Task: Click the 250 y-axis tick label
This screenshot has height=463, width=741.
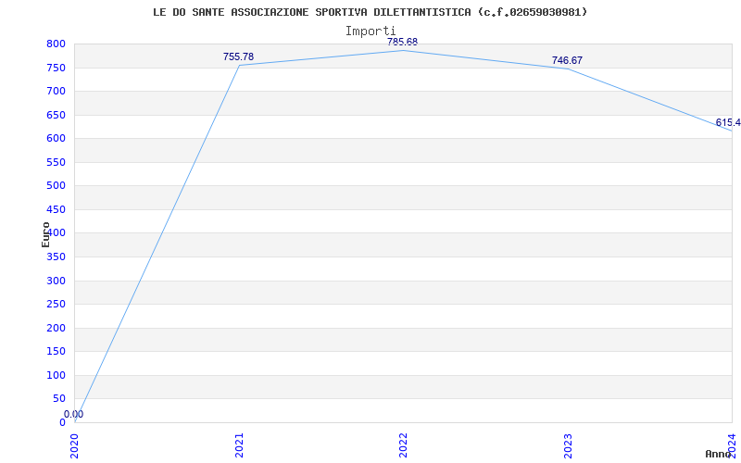Action: click(56, 305)
